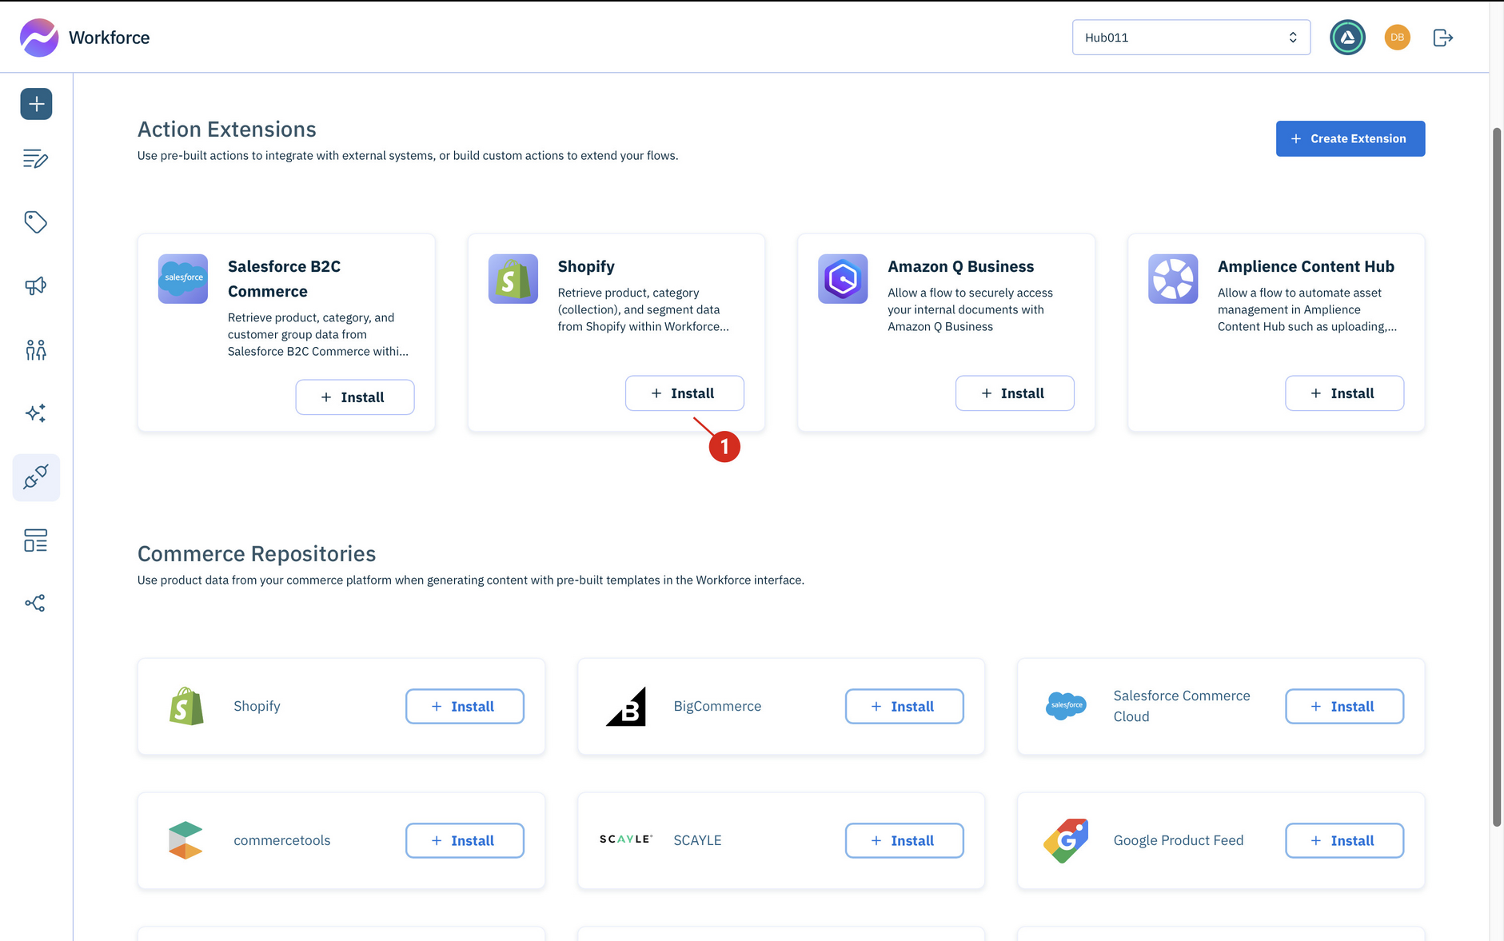Click the share network icon at sidebar bottom
Image resolution: width=1504 pixels, height=941 pixels.
pyautogui.click(x=36, y=603)
